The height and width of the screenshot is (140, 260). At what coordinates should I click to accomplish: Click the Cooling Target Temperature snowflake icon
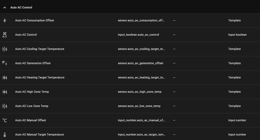[x=5, y=49]
